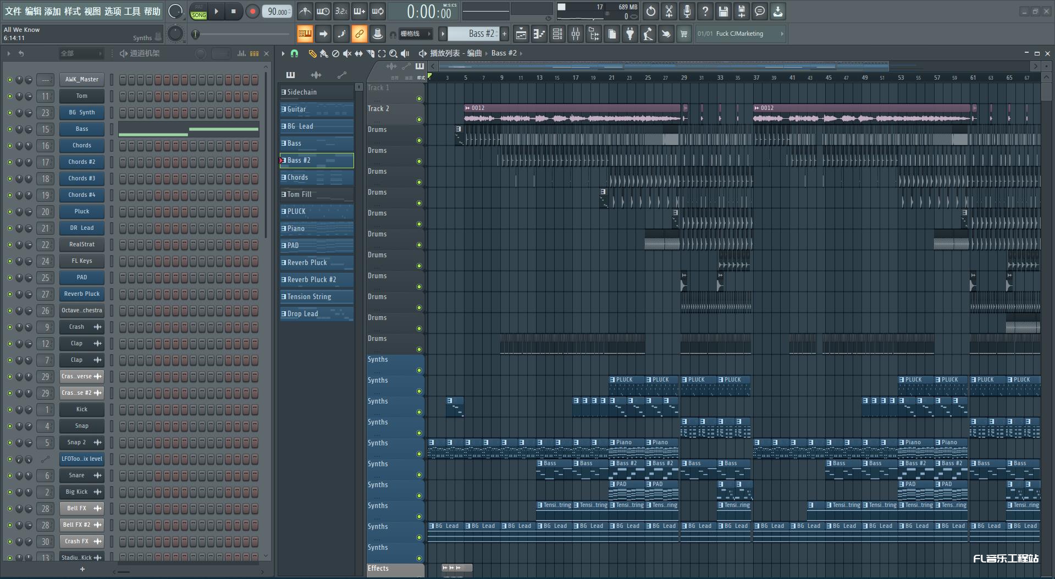Image resolution: width=1055 pixels, height=579 pixels.
Task: Open the playlist view icon
Action: coord(521,34)
